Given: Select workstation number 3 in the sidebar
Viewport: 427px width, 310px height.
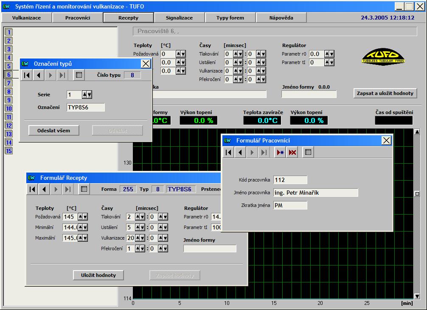Looking at the screenshot, I should [9, 49].
